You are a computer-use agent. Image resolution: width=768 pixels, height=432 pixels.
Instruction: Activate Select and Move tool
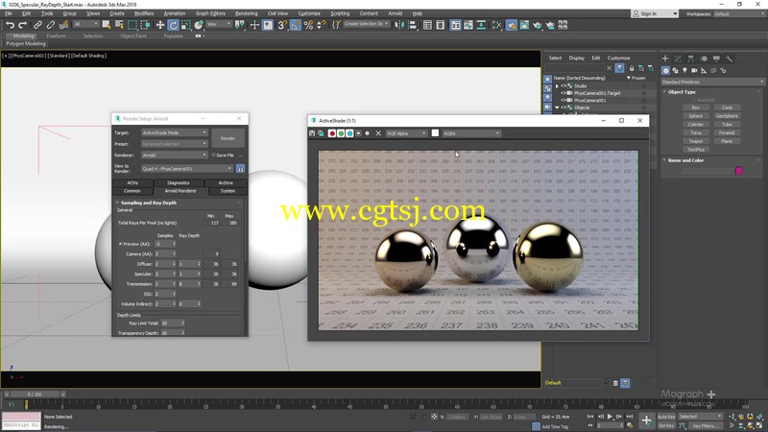click(160, 25)
